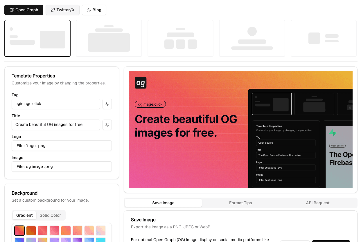Select the rightmost template layout
The height and width of the screenshot is (242, 361).
click(x=324, y=38)
